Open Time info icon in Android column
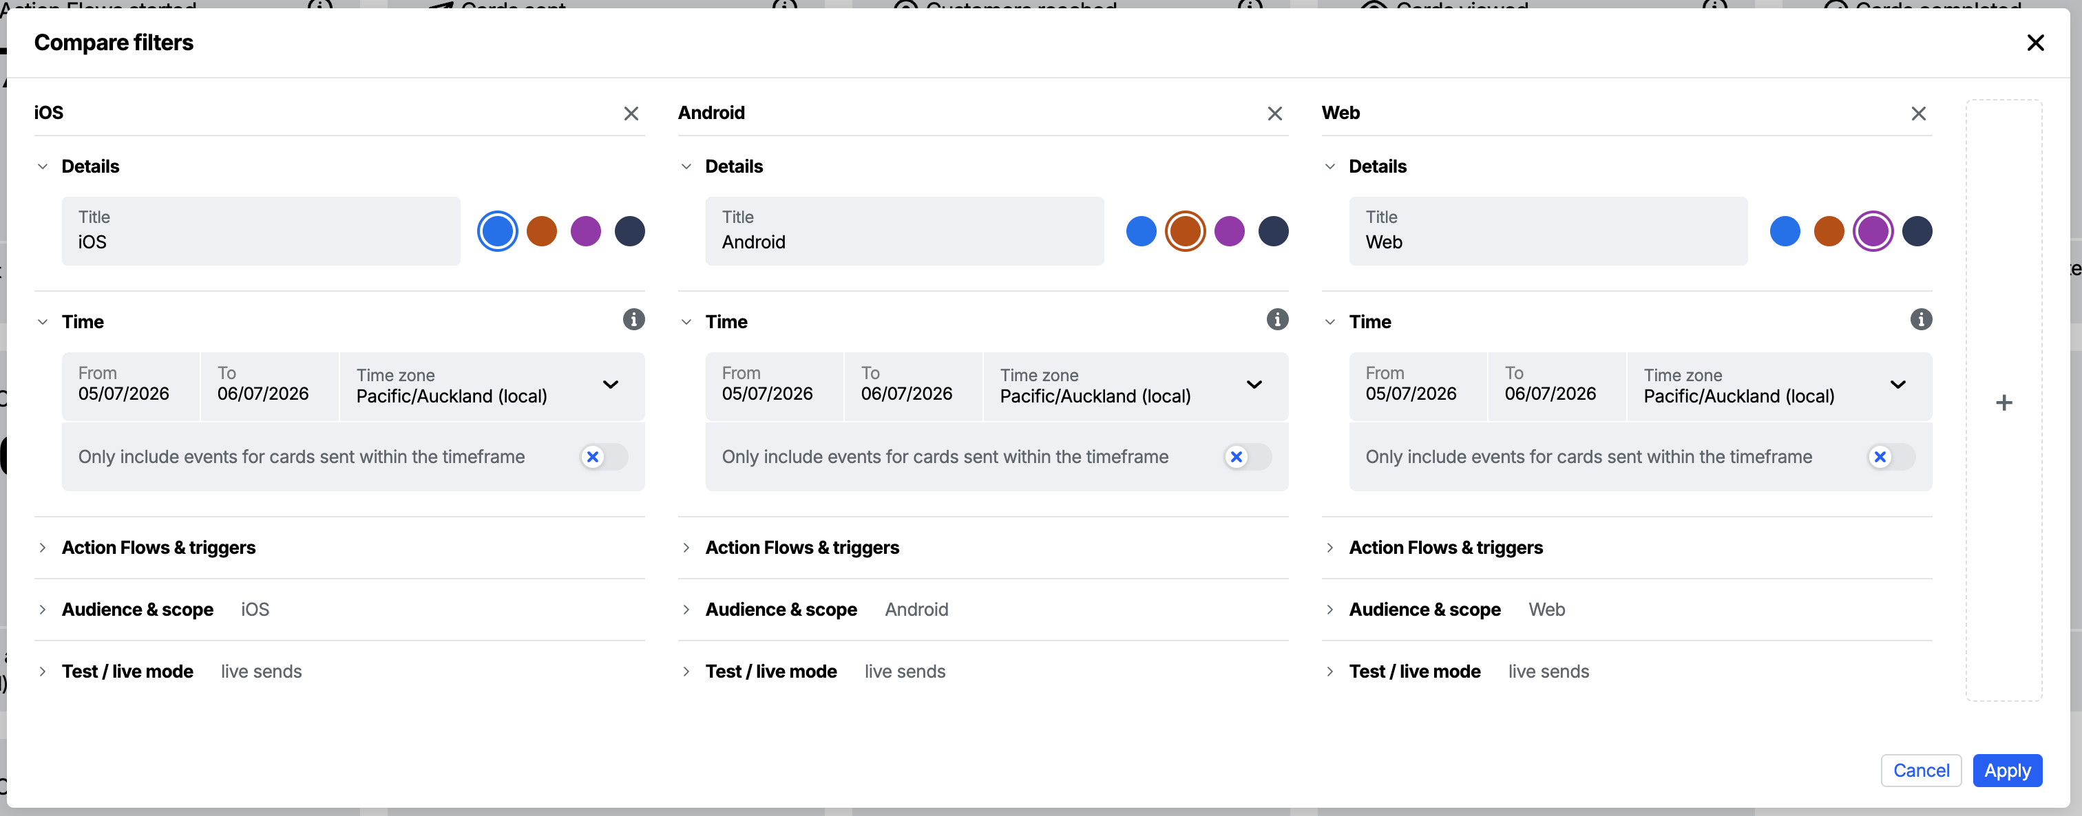 [x=1277, y=320]
